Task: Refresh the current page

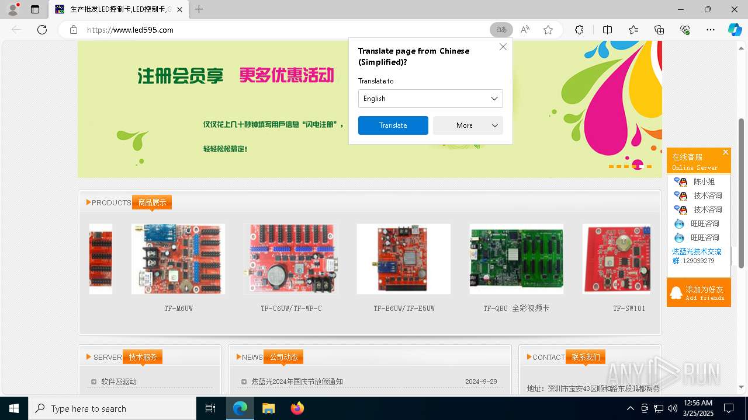Action: pyautogui.click(x=42, y=30)
